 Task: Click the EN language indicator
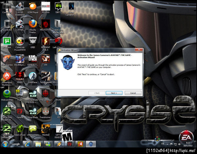[x=163, y=144]
